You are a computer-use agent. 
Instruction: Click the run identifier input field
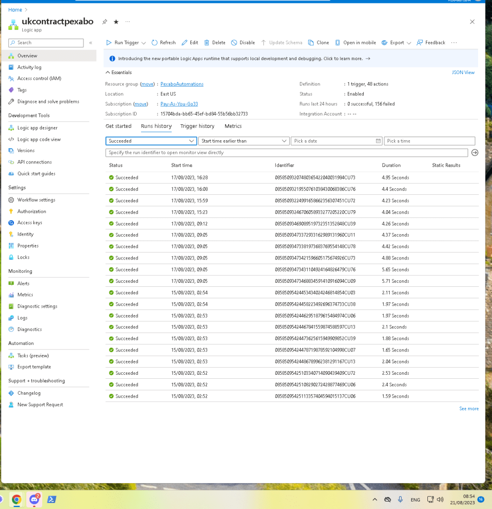(287, 153)
